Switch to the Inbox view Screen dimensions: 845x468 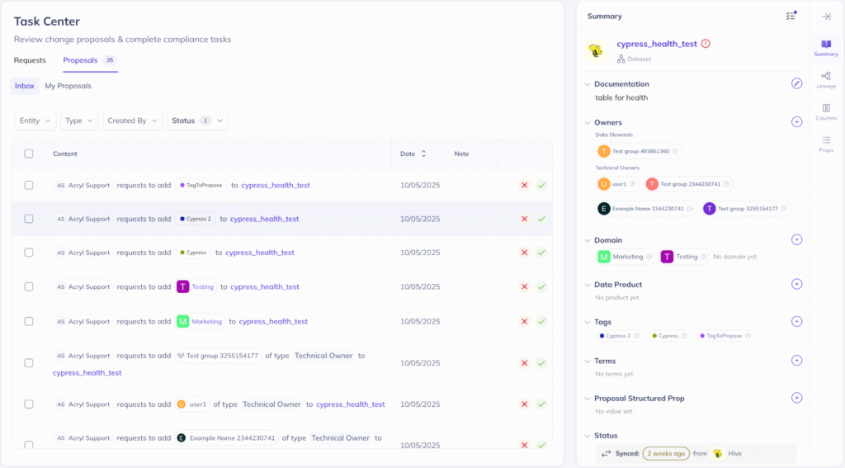click(24, 86)
